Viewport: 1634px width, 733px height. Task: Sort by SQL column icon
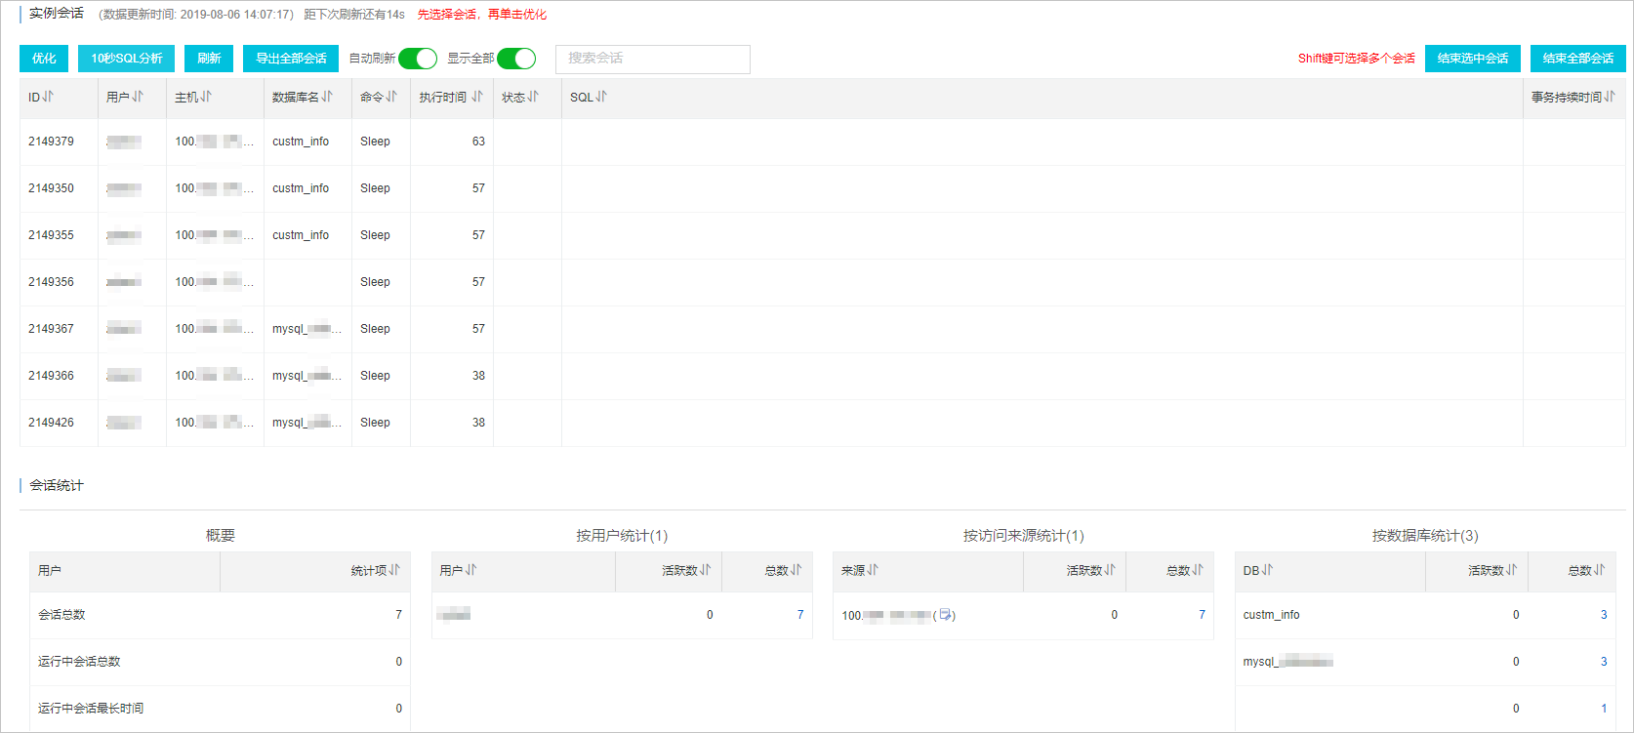click(x=601, y=97)
